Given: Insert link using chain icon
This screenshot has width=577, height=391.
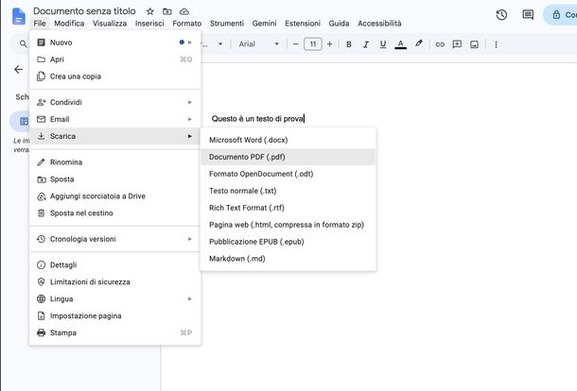Looking at the screenshot, I should point(440,44).
